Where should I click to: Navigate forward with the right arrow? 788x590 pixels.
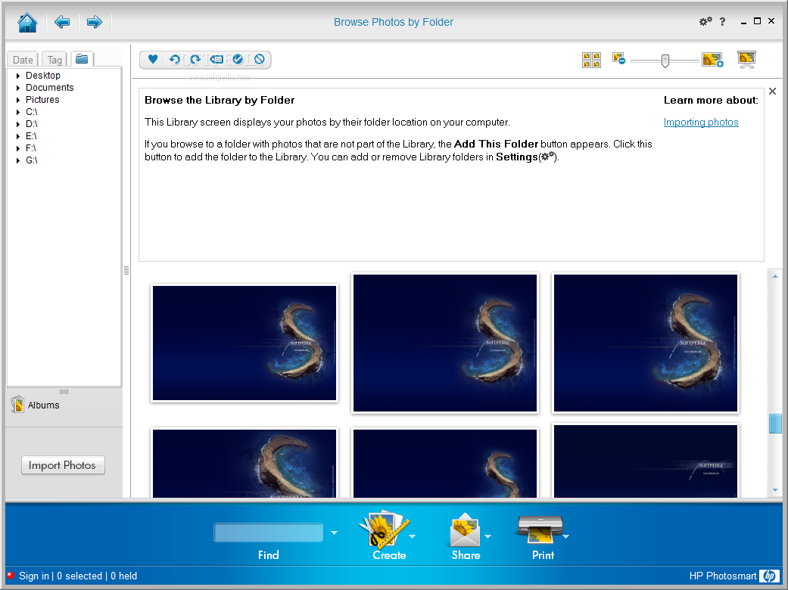[95, 22]
